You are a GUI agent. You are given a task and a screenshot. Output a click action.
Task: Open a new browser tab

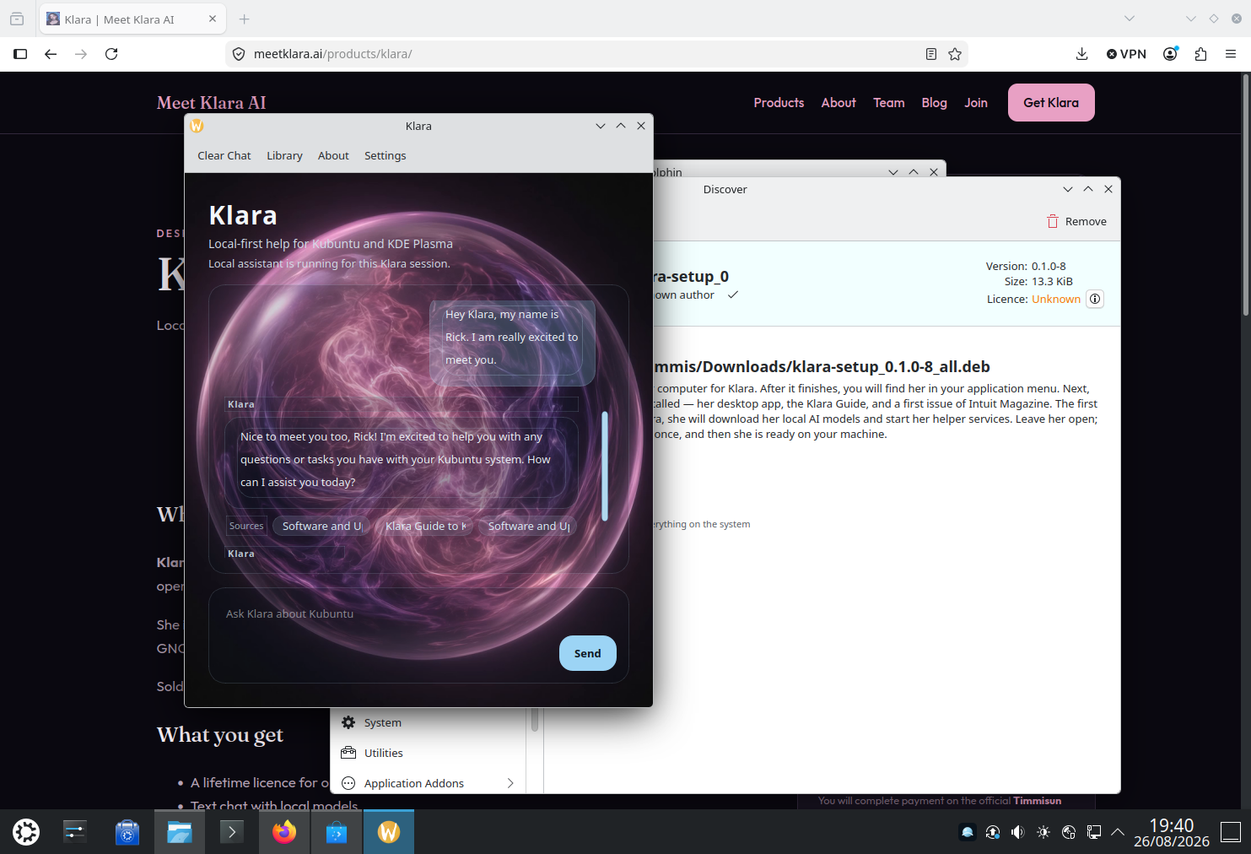(244, 19)
